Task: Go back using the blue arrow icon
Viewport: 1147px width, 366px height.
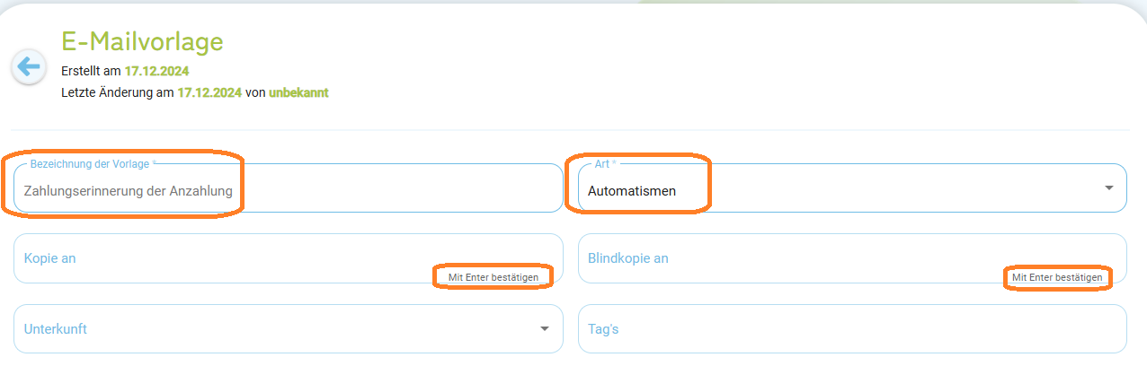Action: pyautogui.click(x=29, y=66)
